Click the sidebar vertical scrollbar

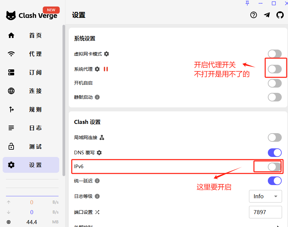point(63,99)
